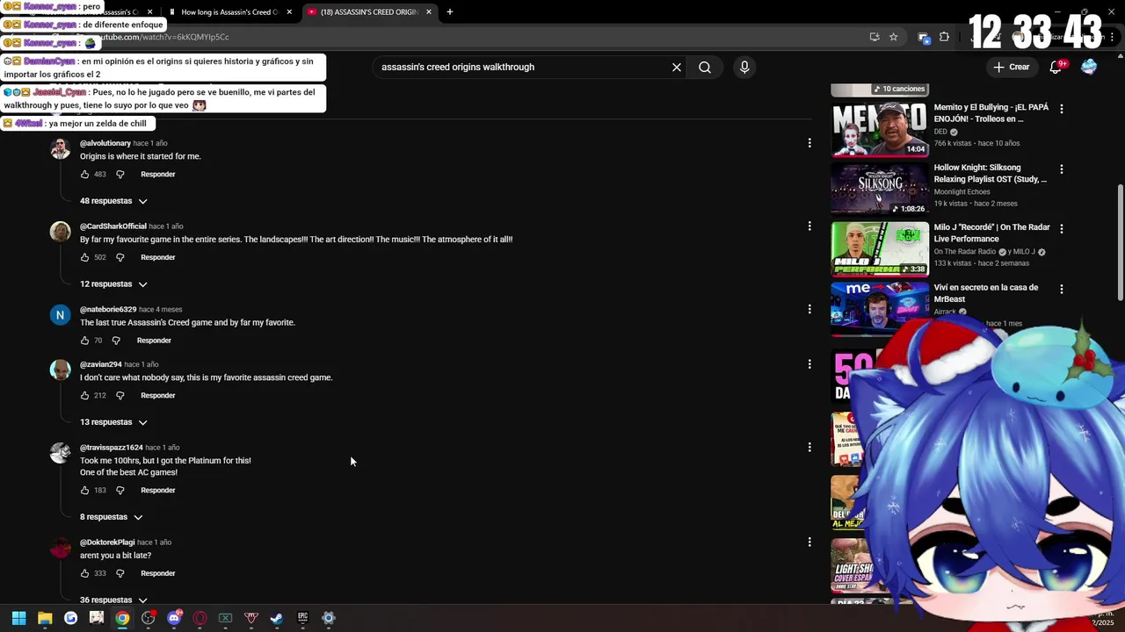Screen dimensions: 1125x632
Task: Expand 8 respuestas under @travisspazz1624
Action: click(x=111, y=517)
